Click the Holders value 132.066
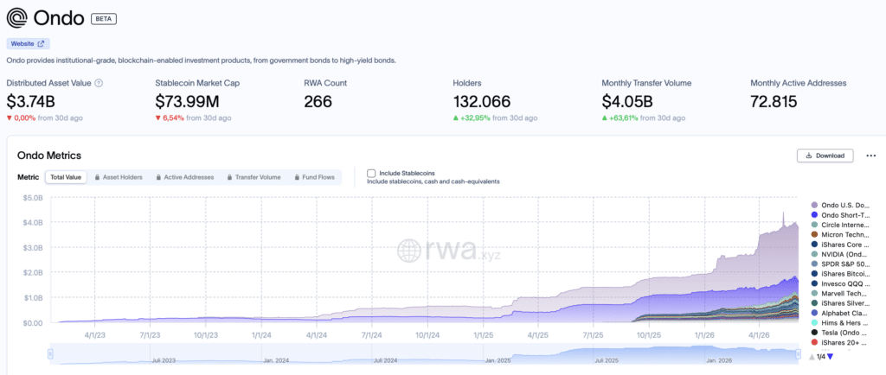The image size is (886, 375). coord(482,101)
